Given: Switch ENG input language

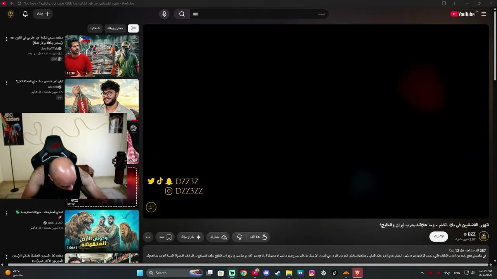Looking at the screenshot, I should 457,273.
